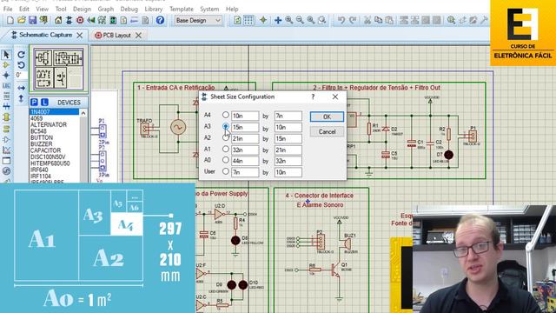The width and height of the screenshot is (556, 313).
Task: Select ALTERNATOR in the devices list
Action: coord(49,125)
